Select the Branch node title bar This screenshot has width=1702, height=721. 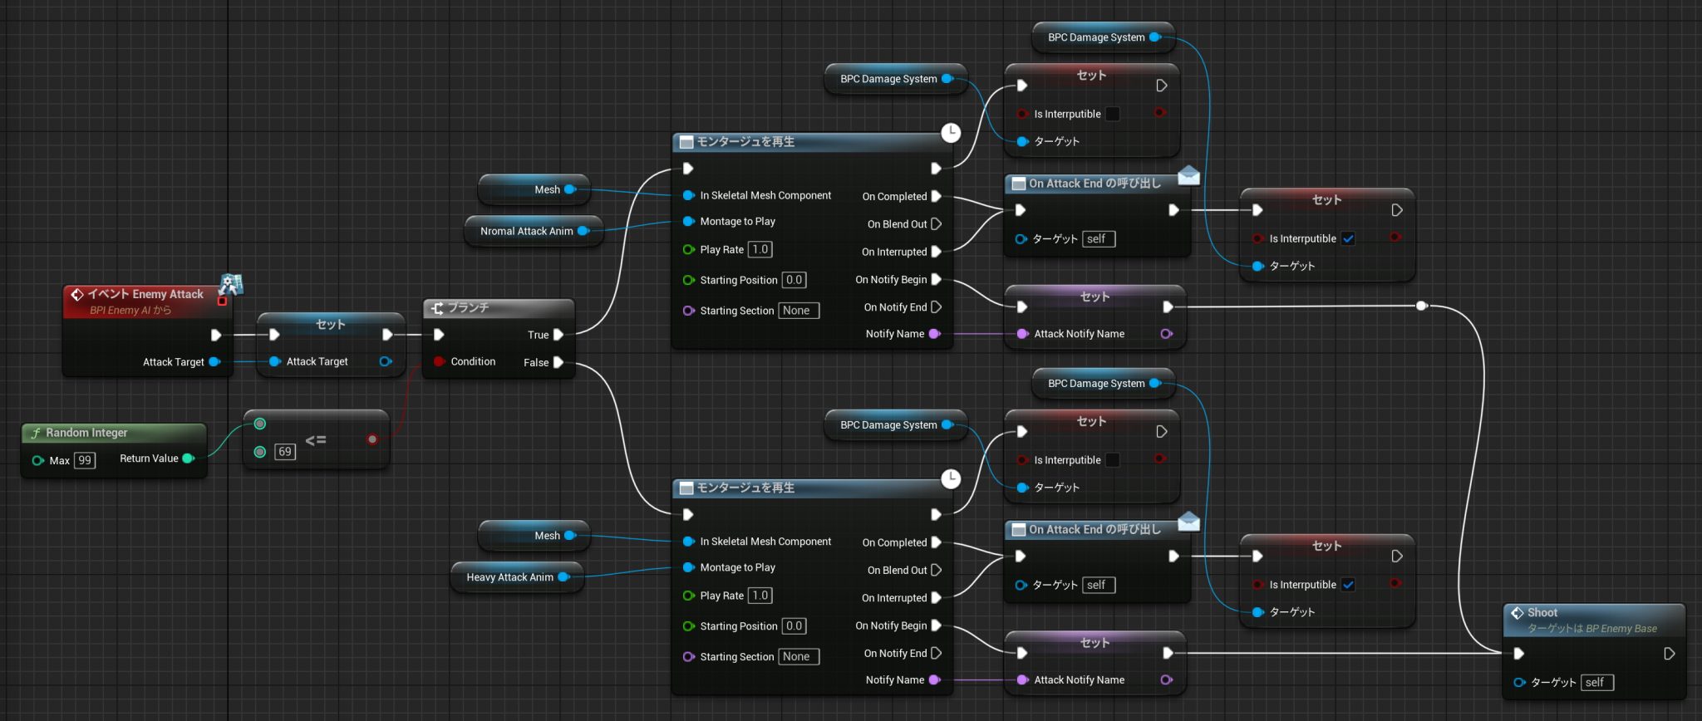(499, 308)
